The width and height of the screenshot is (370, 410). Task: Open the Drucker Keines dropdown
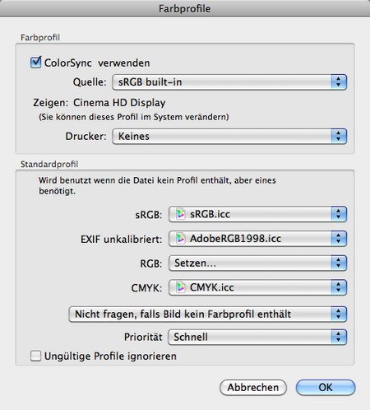(229, 136)
